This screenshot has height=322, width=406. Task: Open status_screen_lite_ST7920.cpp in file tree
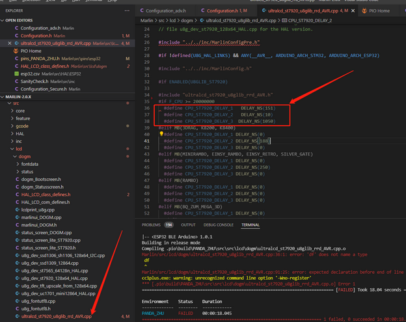pos(51,240)
